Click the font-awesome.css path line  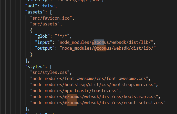(89, 78)
